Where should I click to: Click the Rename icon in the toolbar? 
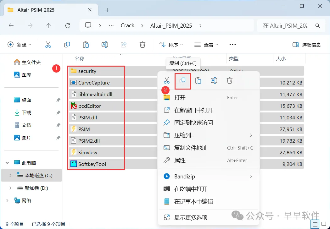coord(104,45)
